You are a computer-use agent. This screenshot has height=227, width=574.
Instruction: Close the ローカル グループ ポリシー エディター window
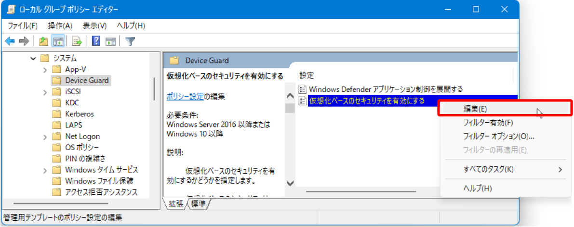click(x=504, y=10)
